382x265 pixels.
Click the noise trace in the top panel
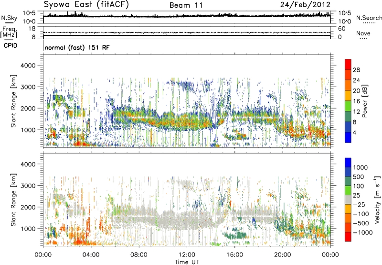click(187, 16)
